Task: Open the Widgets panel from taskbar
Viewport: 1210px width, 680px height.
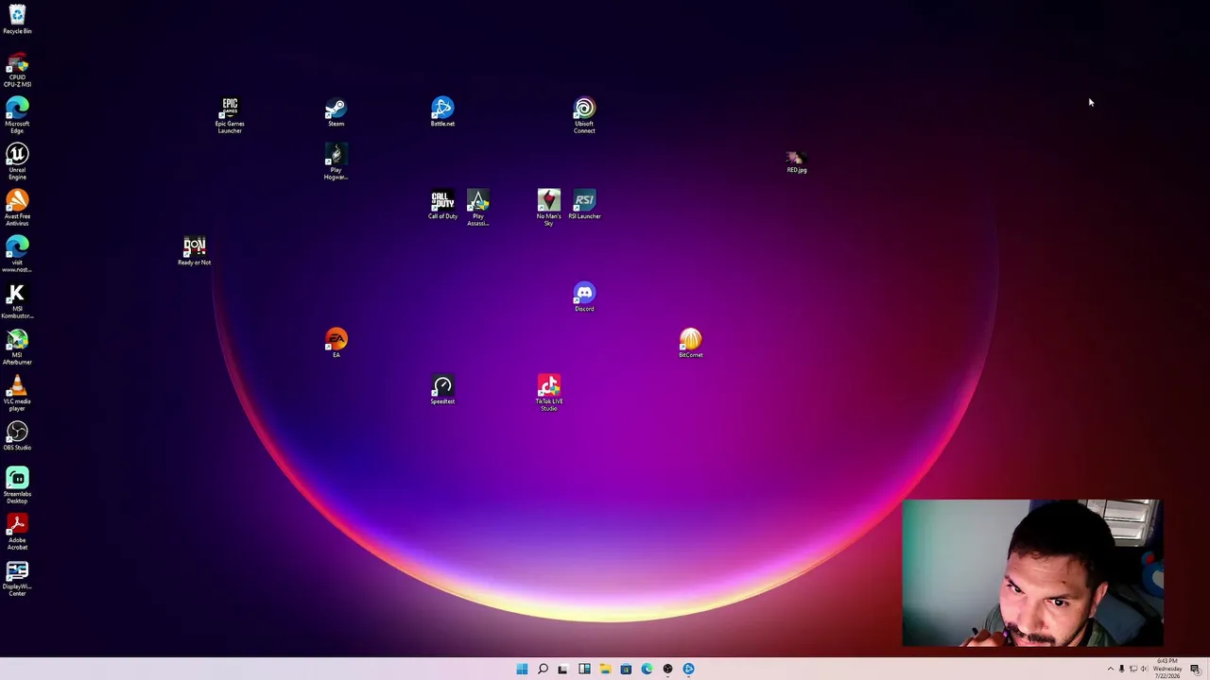Action: click(584, 669)
